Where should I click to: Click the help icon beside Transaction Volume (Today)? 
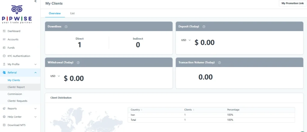pos(219,63)
